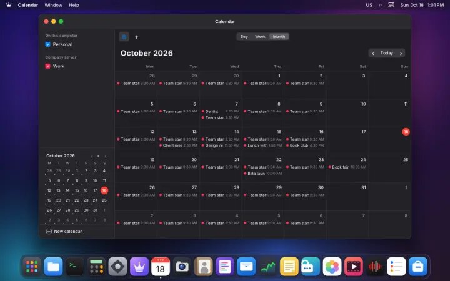
Task: Select the October 10 cell in month grid
Action: [347, 113]
